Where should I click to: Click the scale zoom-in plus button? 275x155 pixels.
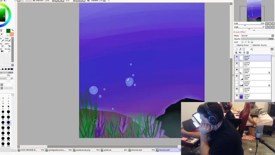tap(270, 24)
